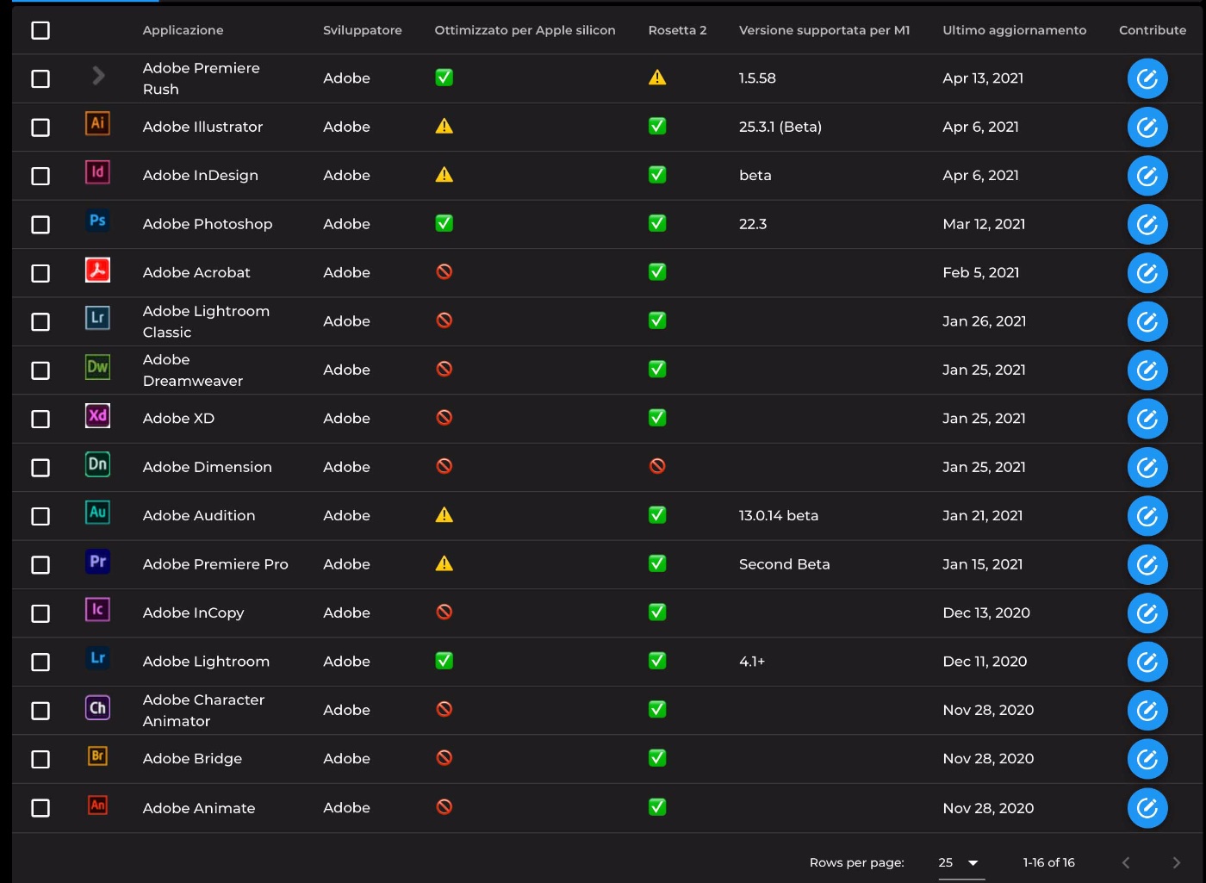Expand the Adobe Premiere Rush row chevron
The image size is (1206, 883).
click(98, 76)
